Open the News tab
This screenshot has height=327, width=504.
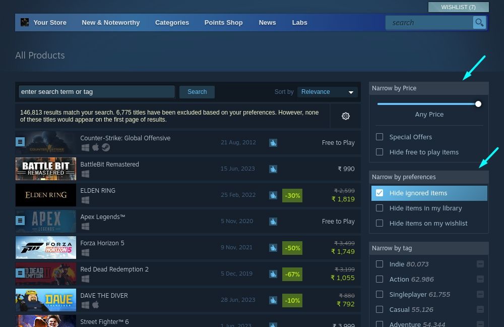click(267, 23)
